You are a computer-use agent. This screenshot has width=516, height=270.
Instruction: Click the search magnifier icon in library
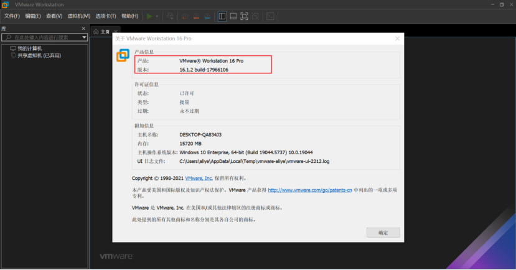9,37
